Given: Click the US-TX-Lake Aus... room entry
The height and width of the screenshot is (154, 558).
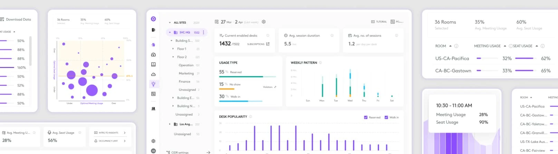Looking at the screenshot, I should [534, 142].
